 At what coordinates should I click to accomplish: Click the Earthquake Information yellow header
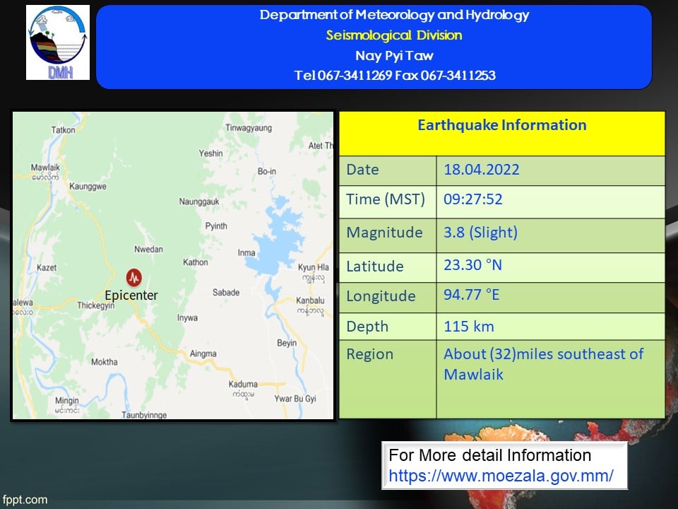tap(501, 126)
